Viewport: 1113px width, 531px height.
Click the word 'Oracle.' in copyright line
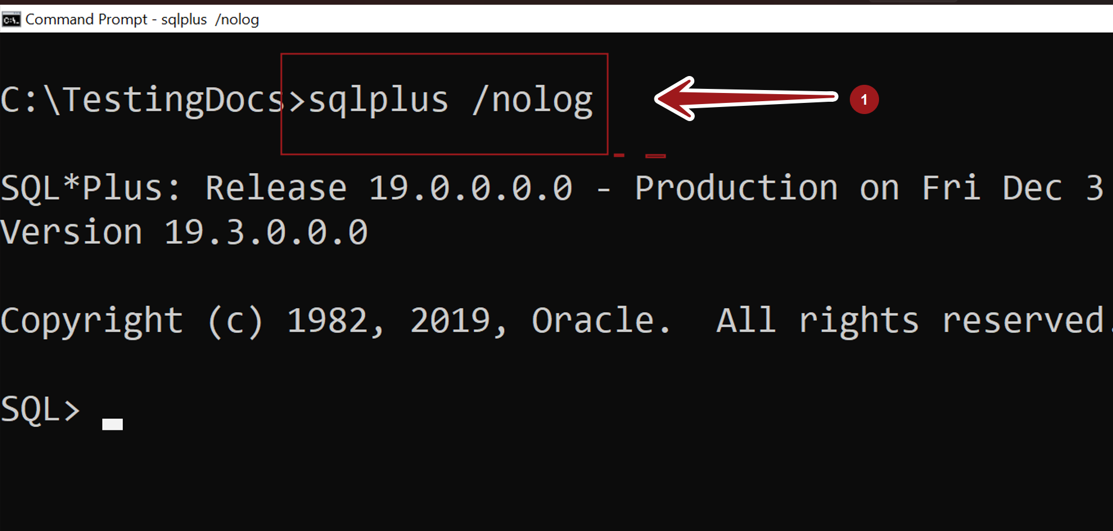[x=601, y=320]
